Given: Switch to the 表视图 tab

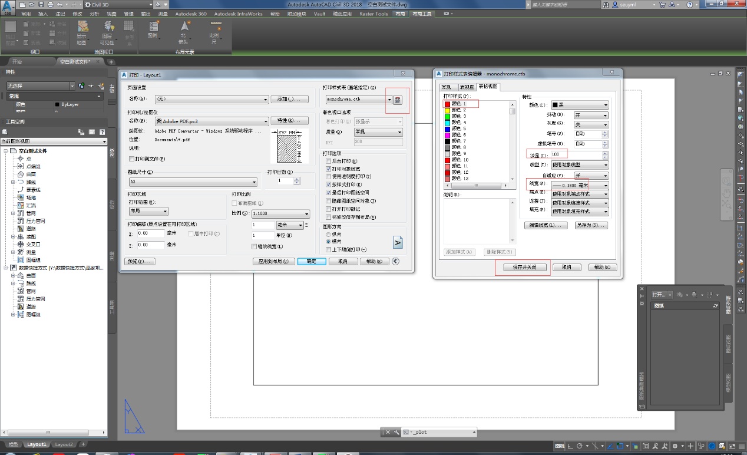Looking at the screenshot, I should pyautogui.click(x=467, y=87).
